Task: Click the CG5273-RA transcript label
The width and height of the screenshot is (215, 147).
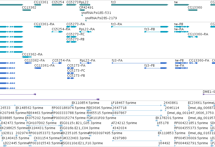Action: click(76, 24)
